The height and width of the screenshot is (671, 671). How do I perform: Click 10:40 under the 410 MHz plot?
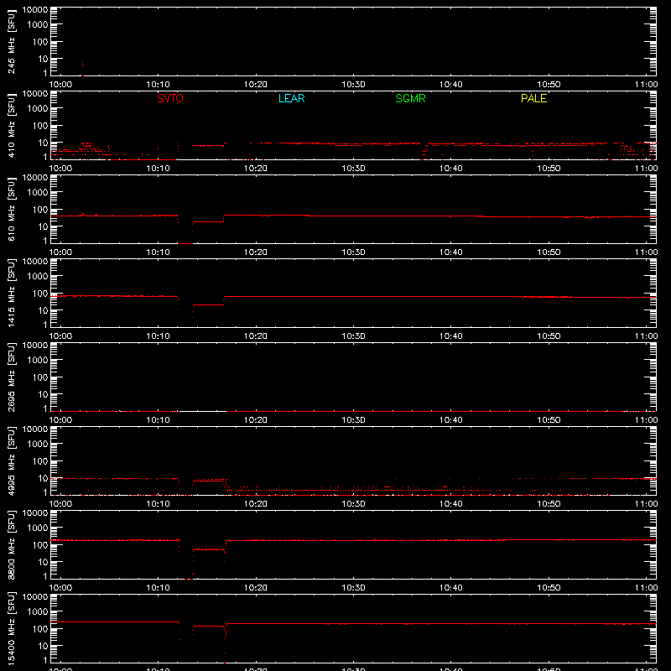[451, 169]
